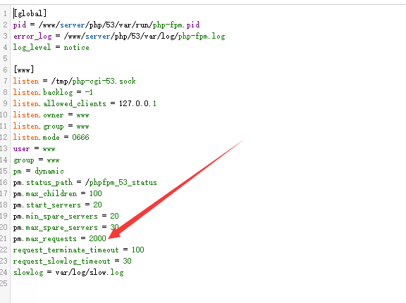The height and width of the screenshot is (303, 406).
Task: Click line number 7 in the gutter
Action: click(x=5, y=81)
